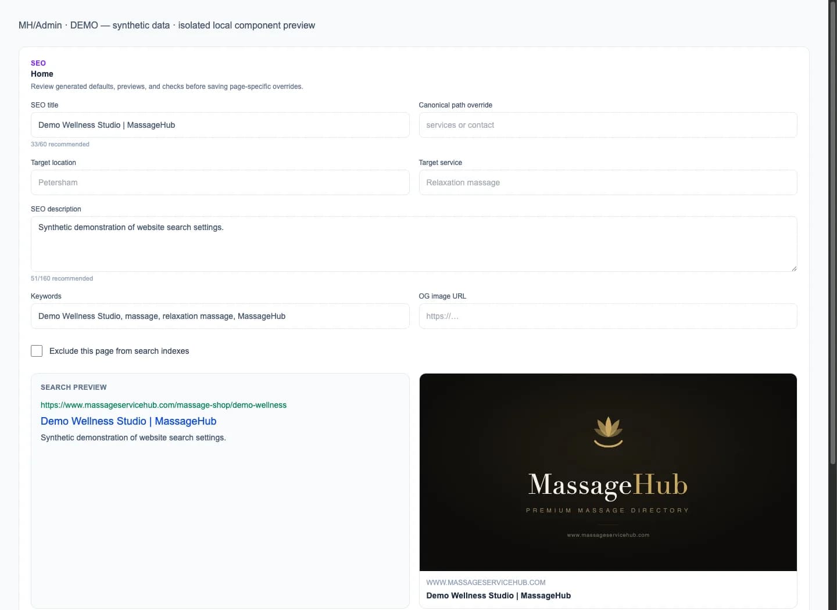
Task: Click the purple 'SEO' section label
Action: click(38, 63)
